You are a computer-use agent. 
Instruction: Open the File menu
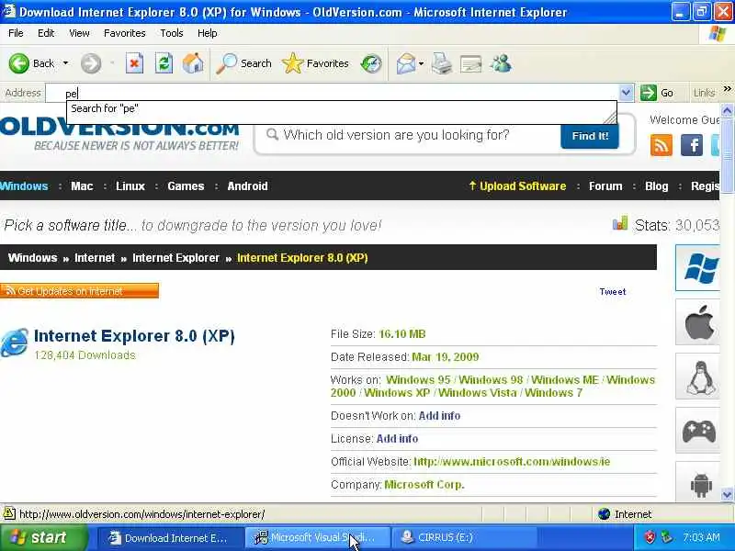click(16, 33)
